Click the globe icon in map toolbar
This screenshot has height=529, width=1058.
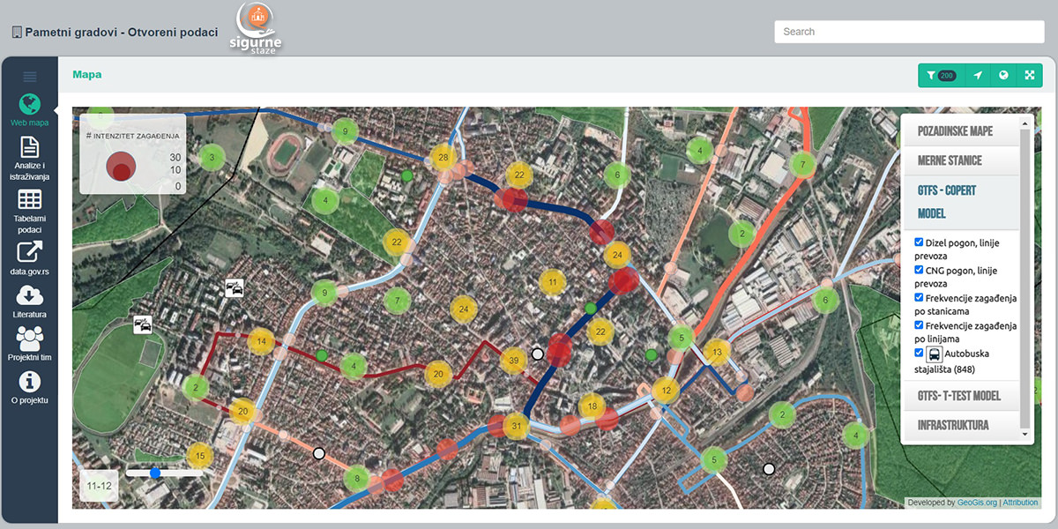(x=1003, y=76)
